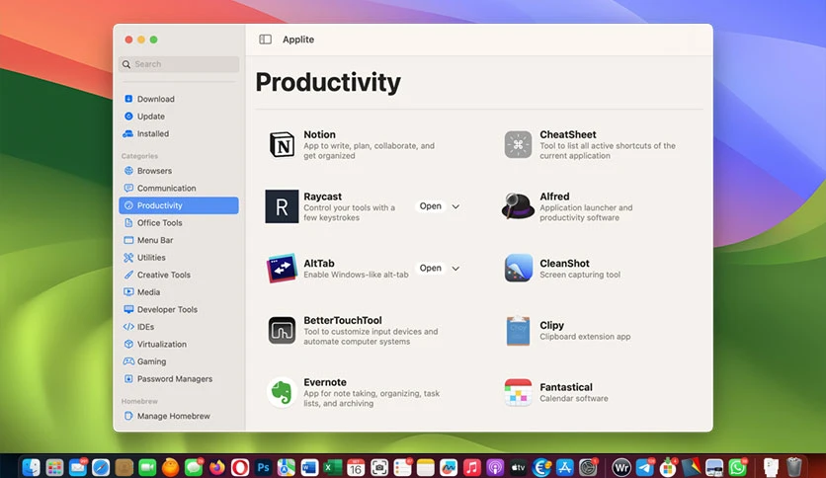Click the Fantastical calendar icon
The width and height of the screenshot is (826, 478).
coord(518,392)
